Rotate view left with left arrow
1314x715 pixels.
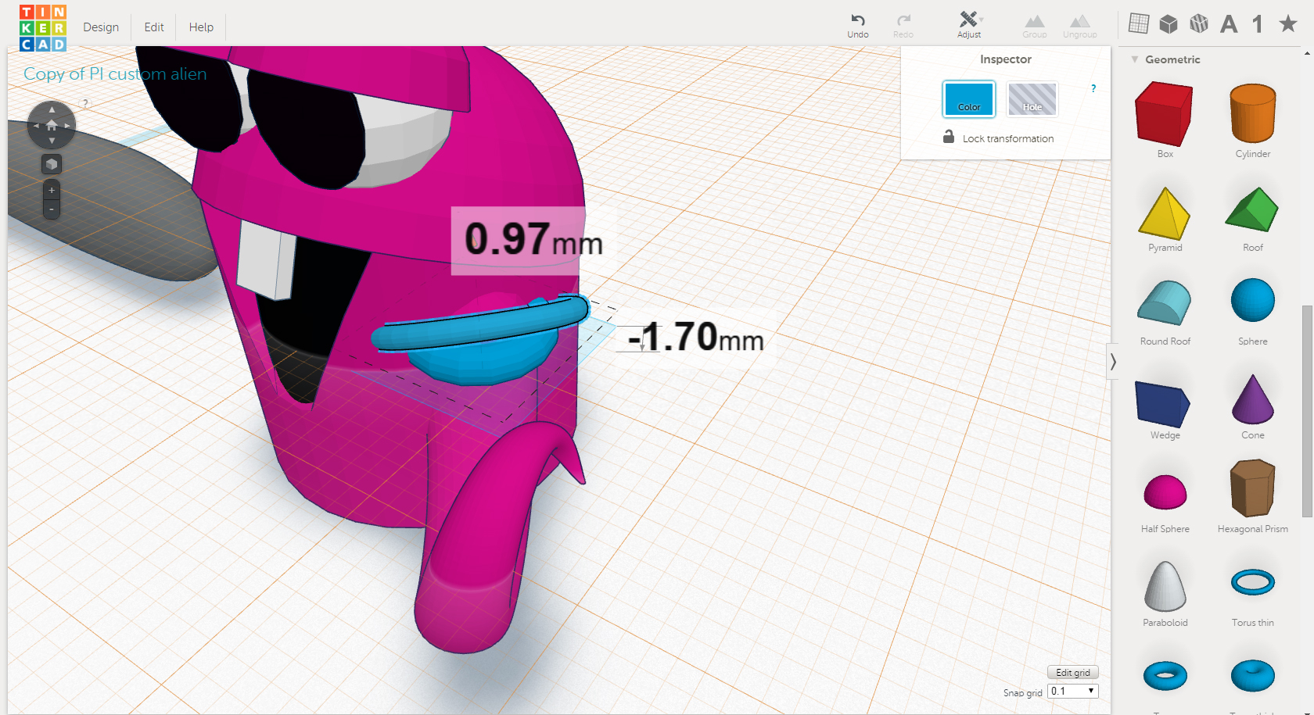[x=35, y=125]
